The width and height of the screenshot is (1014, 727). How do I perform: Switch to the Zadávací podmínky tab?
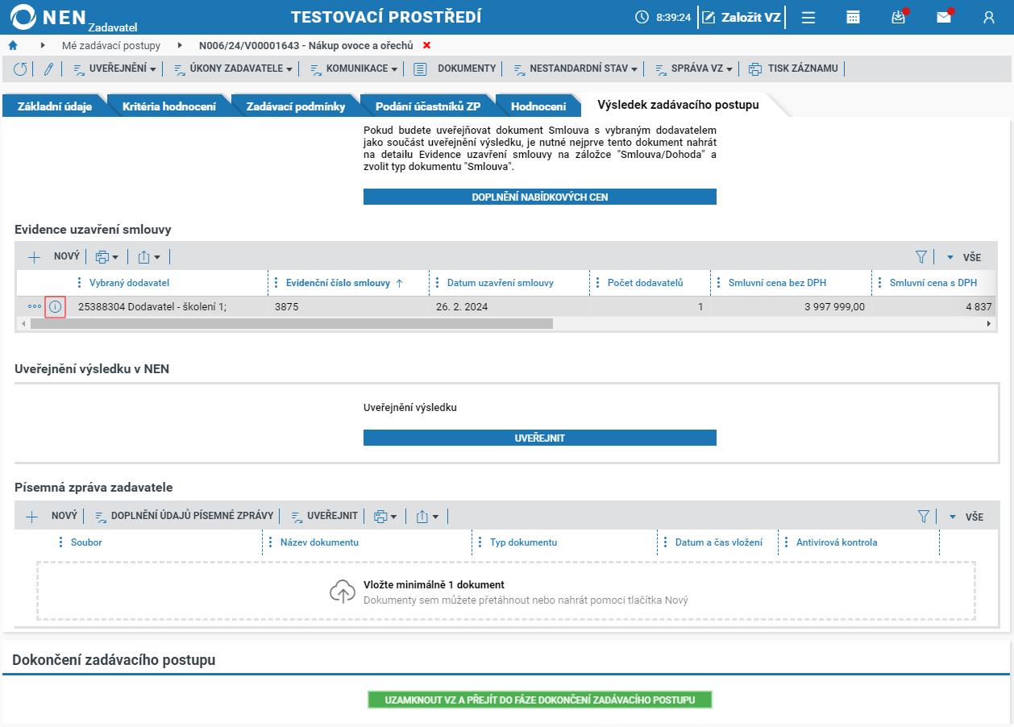tap(295, 106)
